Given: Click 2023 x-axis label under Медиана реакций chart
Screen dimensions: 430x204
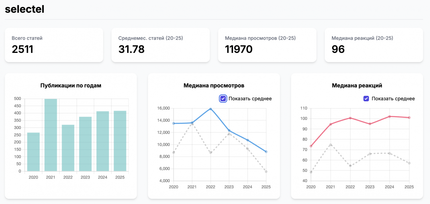Looking at the screenshot, I should [x=370, y=187].
